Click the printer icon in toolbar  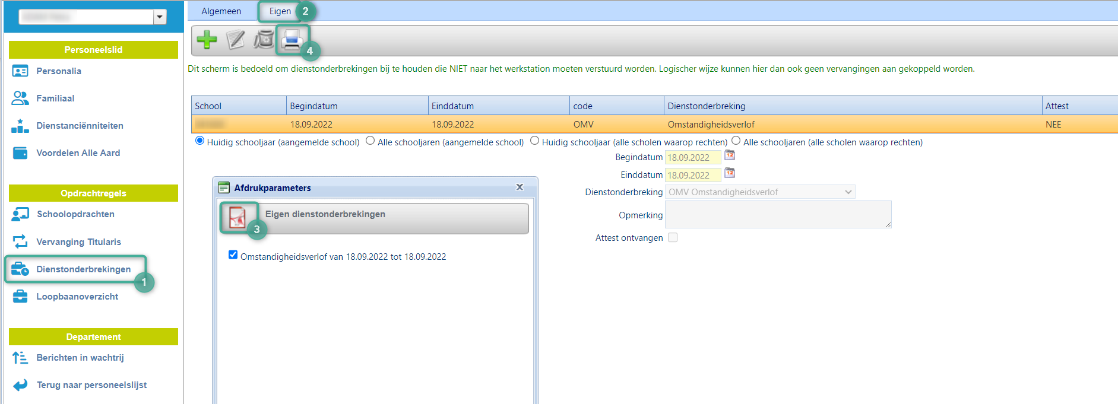pos(292,40)
